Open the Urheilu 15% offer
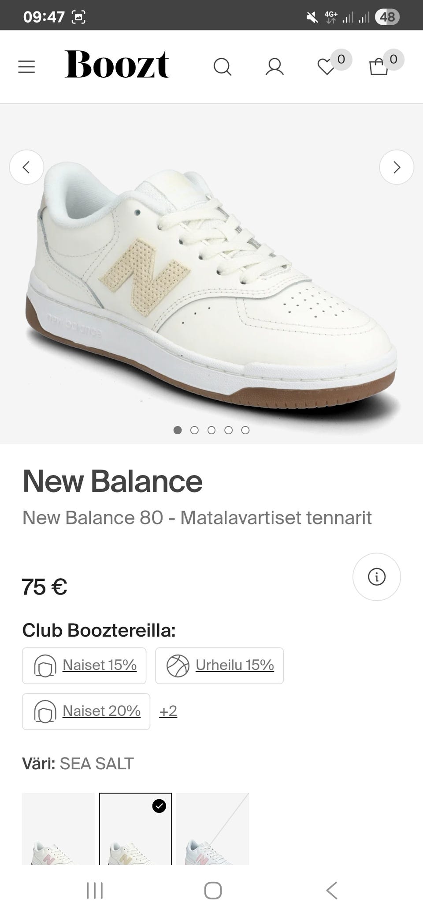The height and width of the screenshot is (918, 423). click(x=219, y=666)
